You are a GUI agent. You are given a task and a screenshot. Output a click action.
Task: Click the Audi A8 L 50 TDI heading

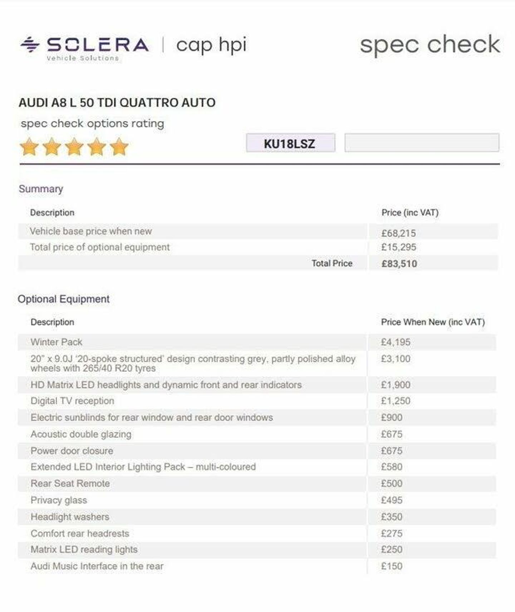tap(117, 103)
